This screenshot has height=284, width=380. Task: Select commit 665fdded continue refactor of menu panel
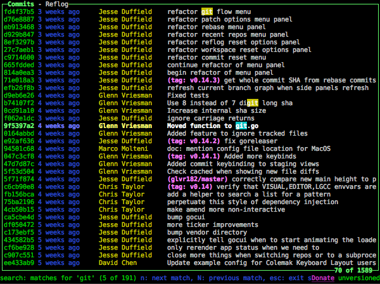[x=190, y=65]
